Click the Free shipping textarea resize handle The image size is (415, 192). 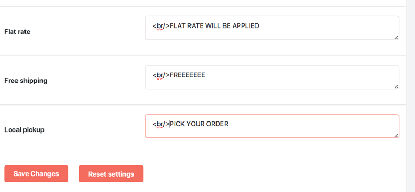pos(396,86)
